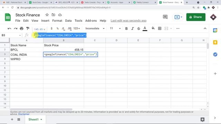Open the Keep side panel icon
221x124 pixels.
click(x=215, y=42)
